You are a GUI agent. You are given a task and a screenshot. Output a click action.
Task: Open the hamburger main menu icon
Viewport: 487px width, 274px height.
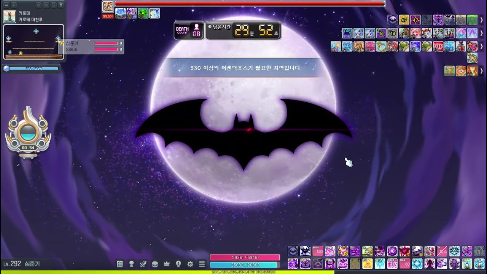click(202, 264)
